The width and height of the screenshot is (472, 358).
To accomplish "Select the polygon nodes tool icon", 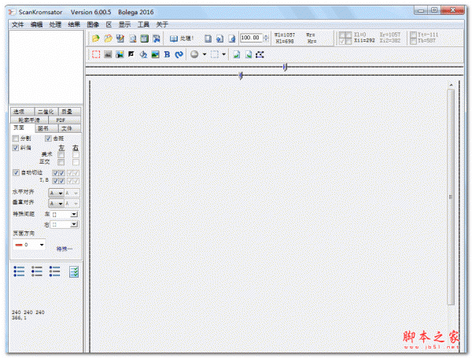I will click(x=260, y=54).
